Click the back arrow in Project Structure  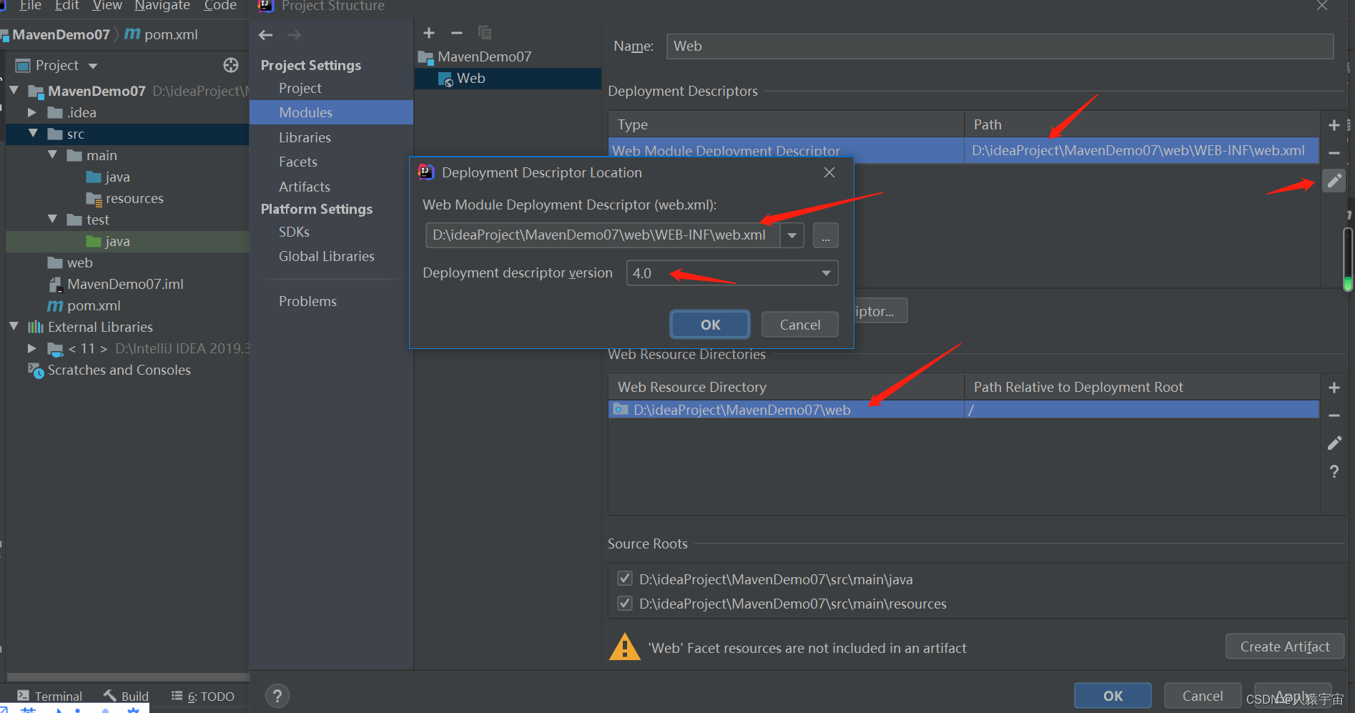click(x=266, y=35)
